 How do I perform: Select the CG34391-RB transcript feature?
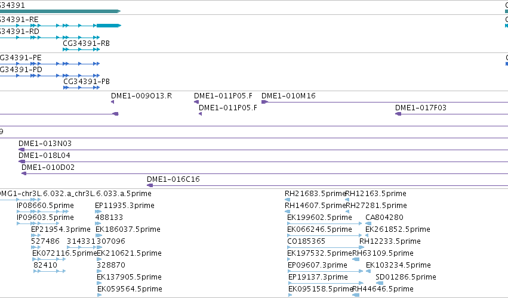pyautogui.click(x=81, y=49)
